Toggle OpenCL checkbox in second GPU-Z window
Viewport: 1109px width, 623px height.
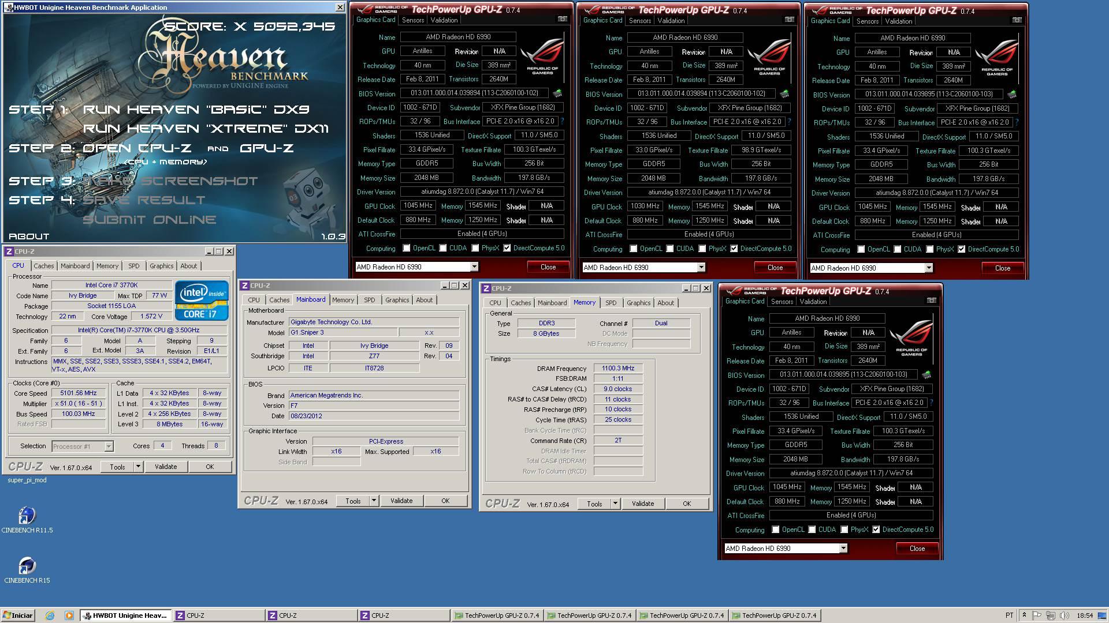(634, 249)
